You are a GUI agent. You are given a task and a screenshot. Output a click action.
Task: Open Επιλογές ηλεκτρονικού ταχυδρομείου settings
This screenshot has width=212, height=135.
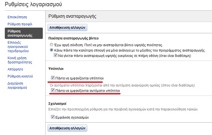coord(18,47)
